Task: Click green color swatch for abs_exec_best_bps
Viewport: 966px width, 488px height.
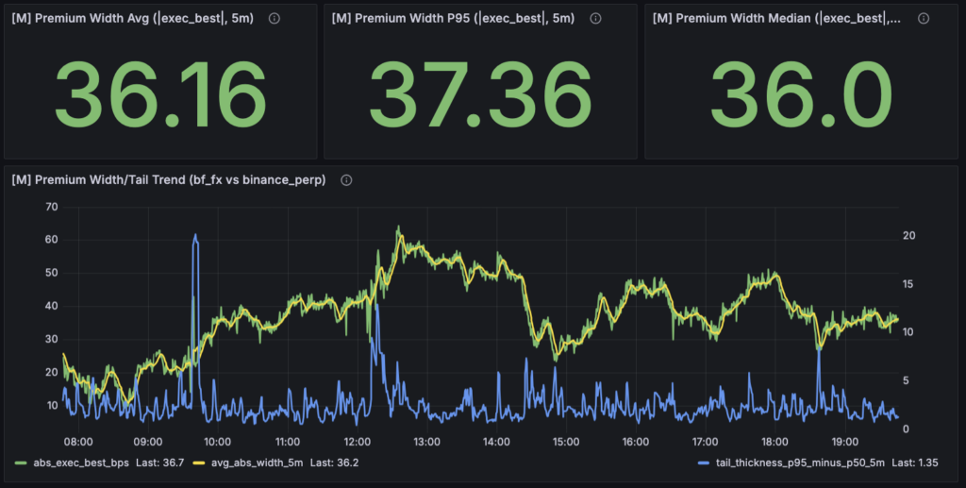Action: [x=20, y=463]
